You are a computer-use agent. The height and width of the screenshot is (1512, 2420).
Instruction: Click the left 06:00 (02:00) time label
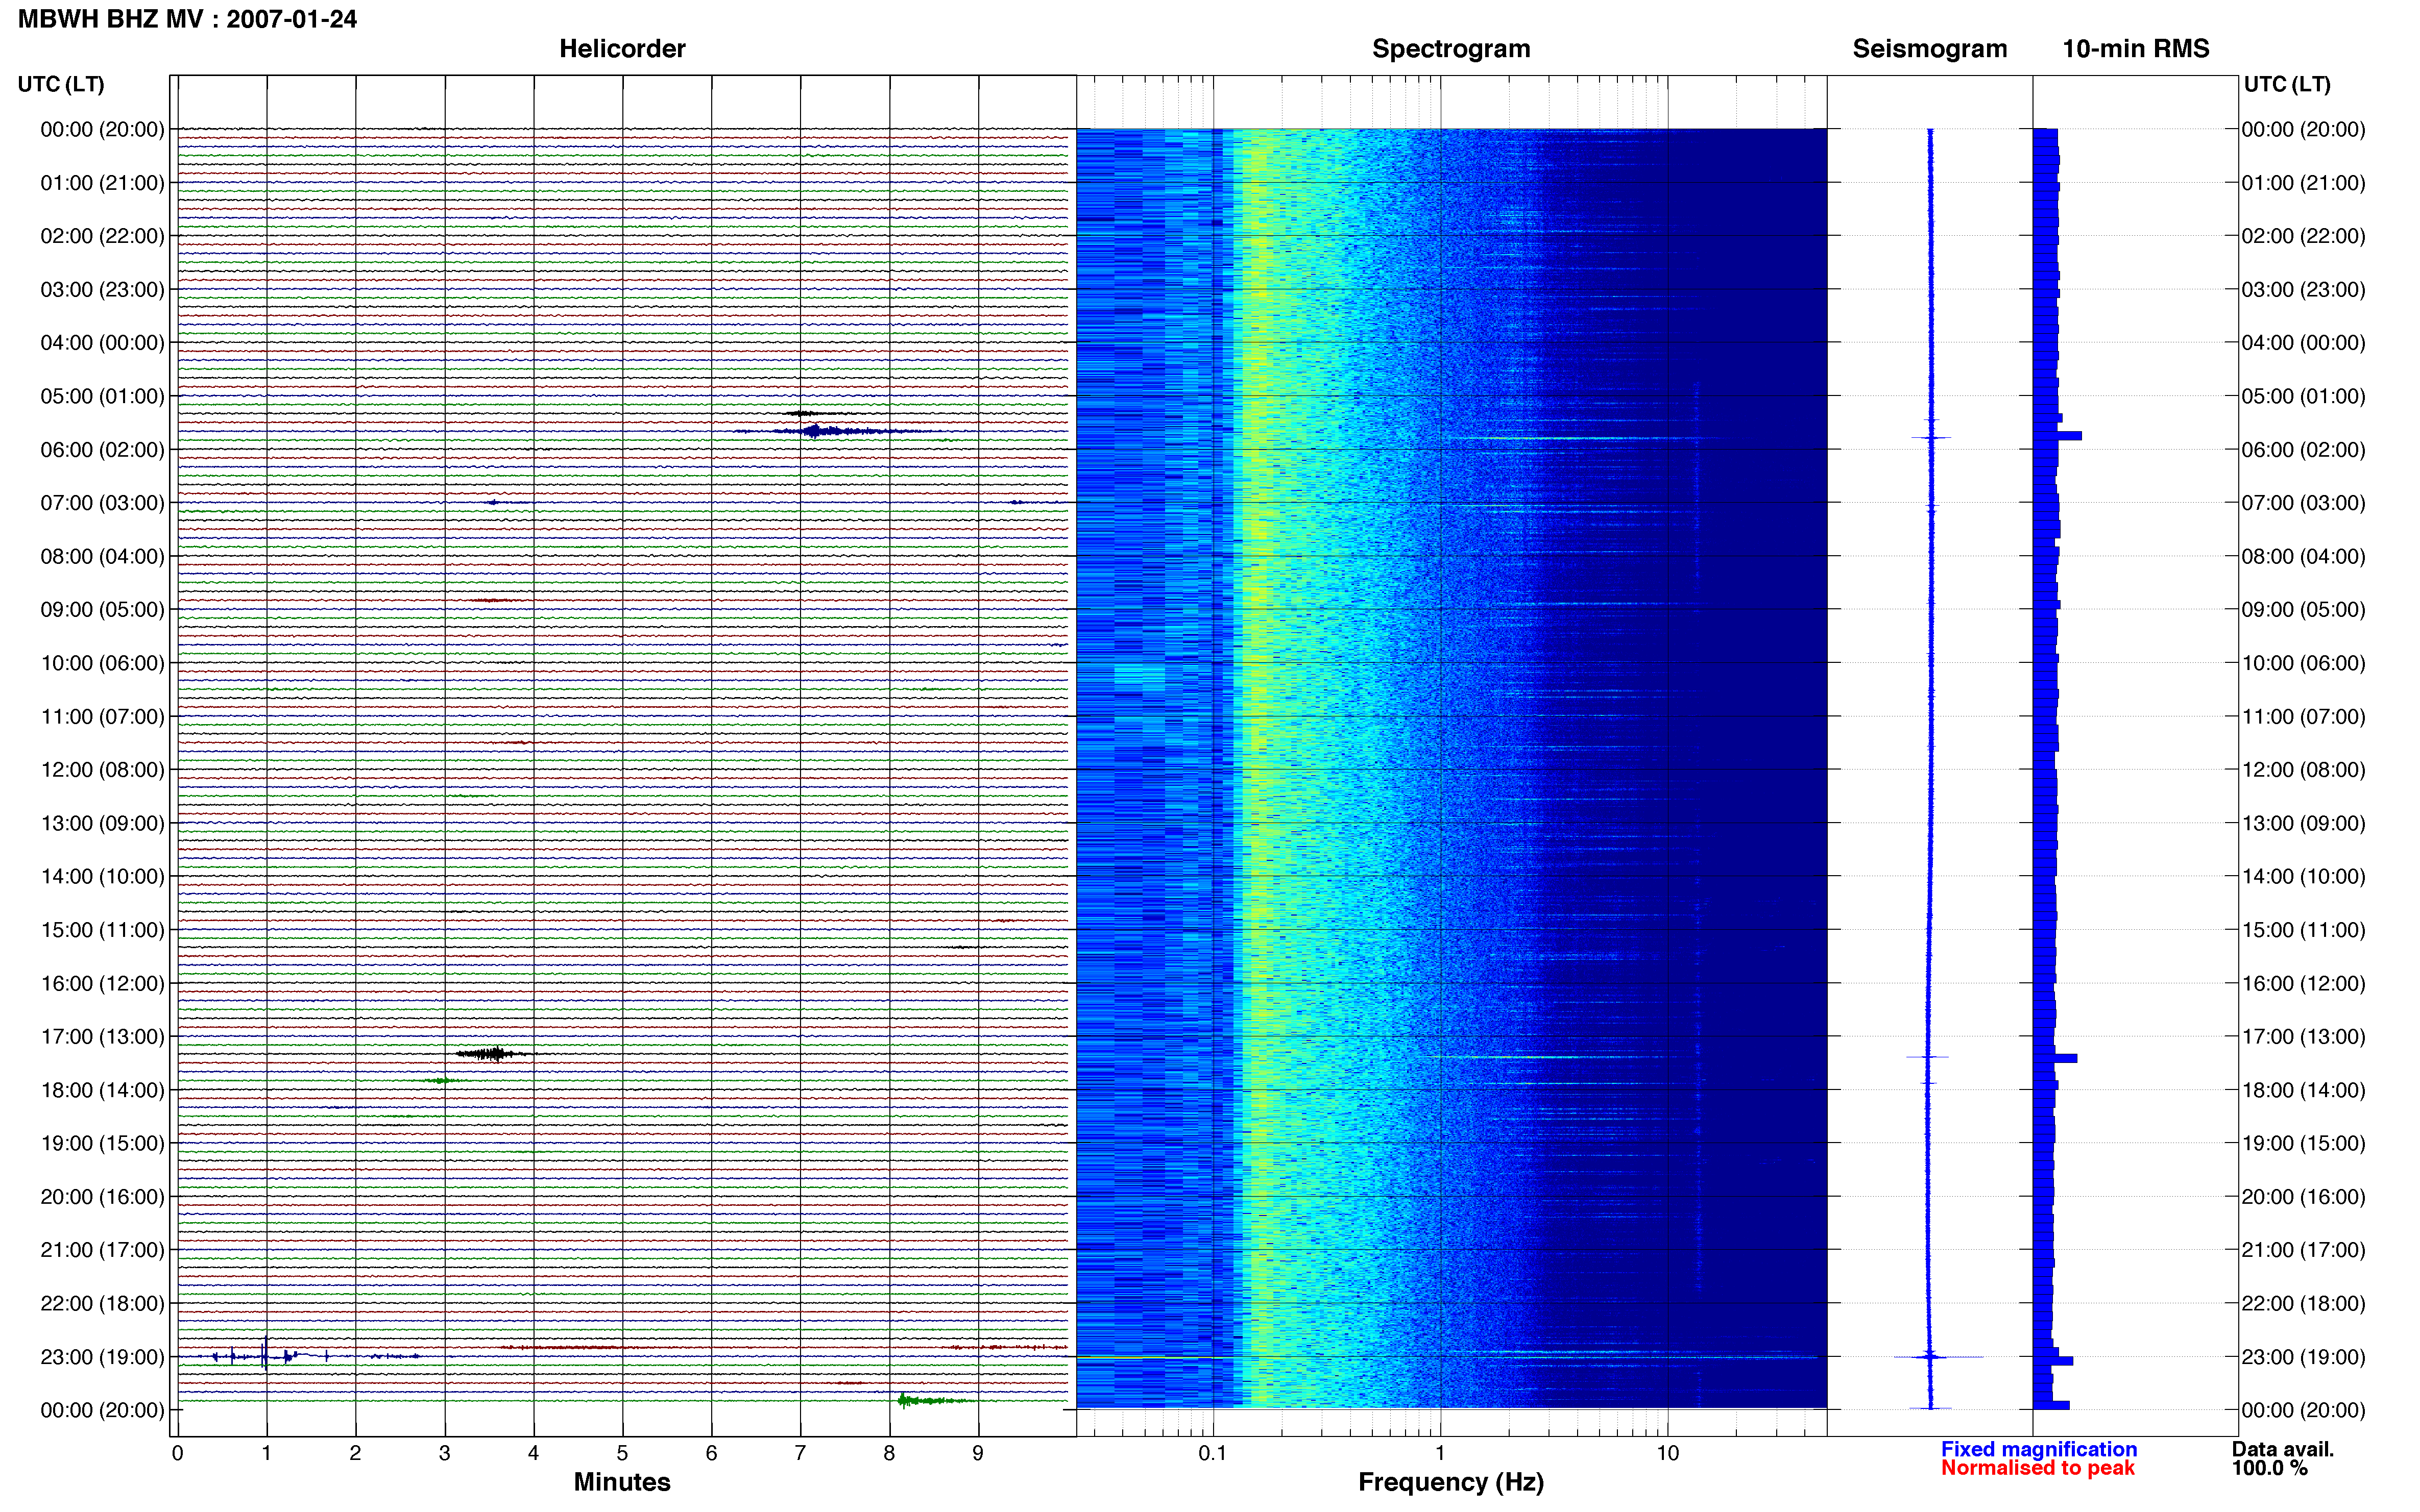coord(102,450)
